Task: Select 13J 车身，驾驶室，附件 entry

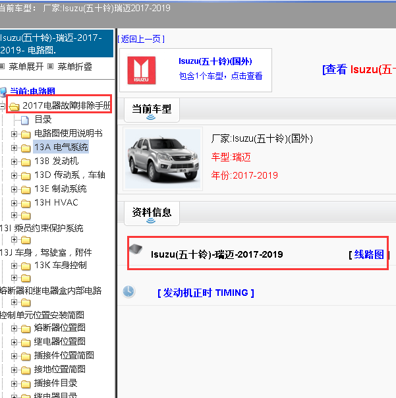Action: (46, 252)
